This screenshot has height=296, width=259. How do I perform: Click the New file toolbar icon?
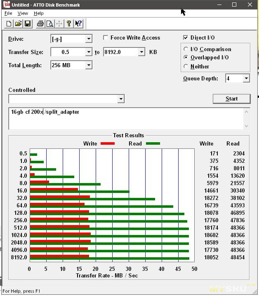click(9, 23)
